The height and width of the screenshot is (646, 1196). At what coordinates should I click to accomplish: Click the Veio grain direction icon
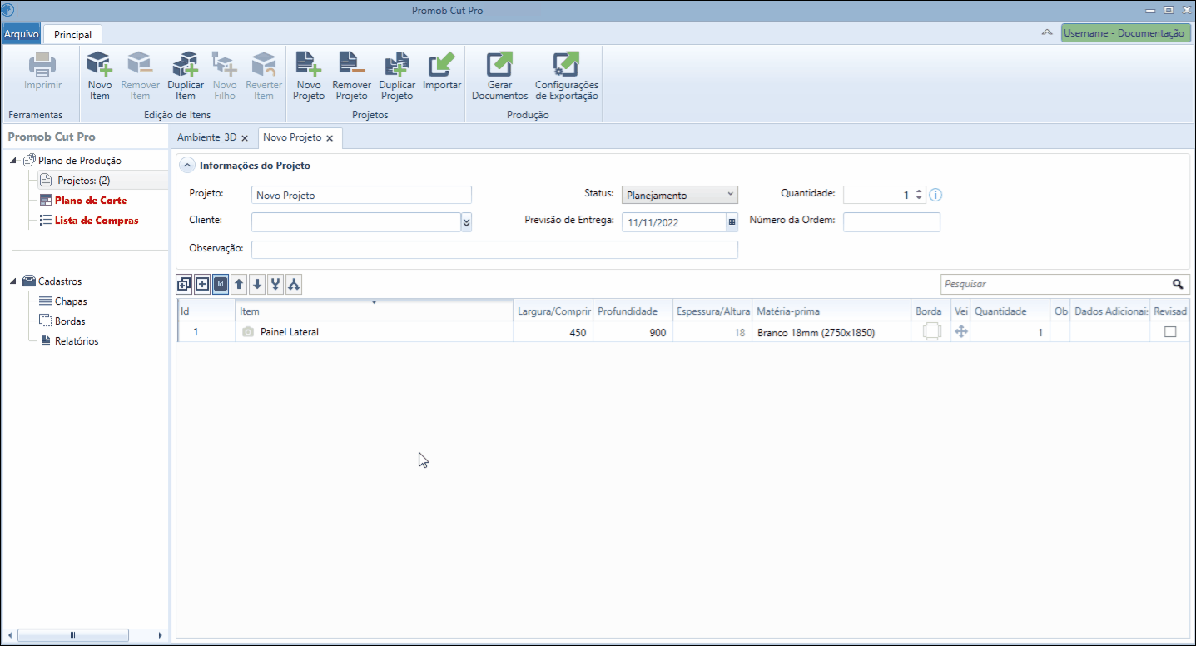[960, 331]
